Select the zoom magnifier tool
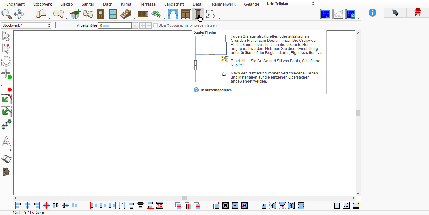The width and height of the screenshot is (429, 215). coord(6,14)
